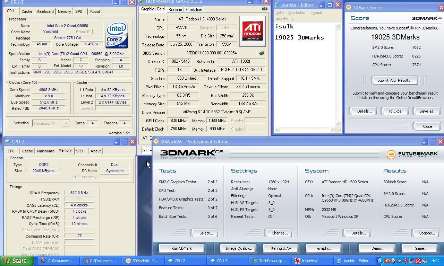Click the security shield tray icon

tap(405, 261)
